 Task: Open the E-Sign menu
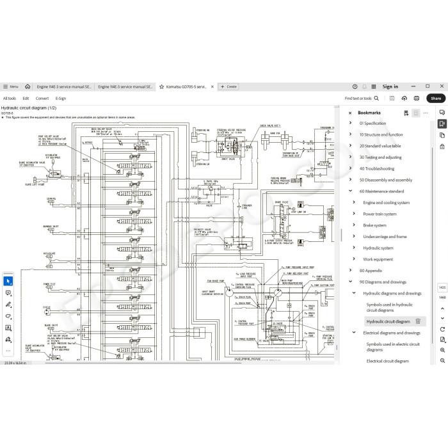tap(61, 99)
